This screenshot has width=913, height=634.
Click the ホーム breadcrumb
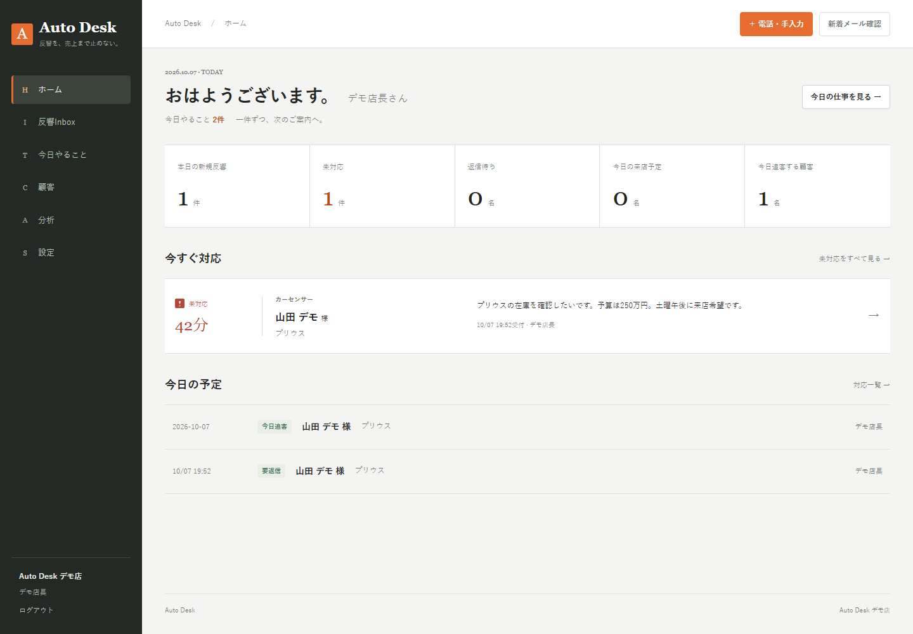tap(235, 23)
